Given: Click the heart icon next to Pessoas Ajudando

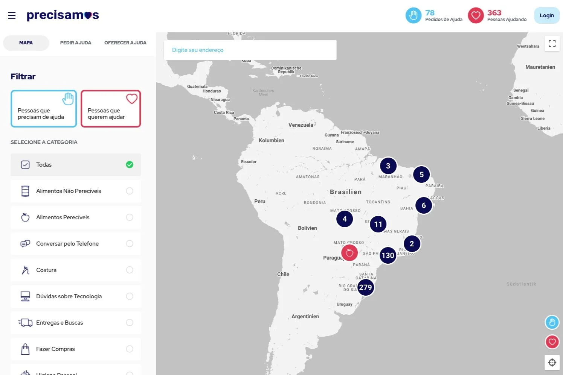Looking at the screenshot, I should tap(476, 15).
